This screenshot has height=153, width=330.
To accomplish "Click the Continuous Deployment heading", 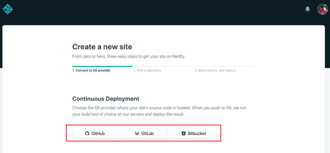I will tap(106, 99).
